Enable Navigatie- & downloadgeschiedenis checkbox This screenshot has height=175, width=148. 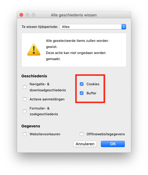(x=25, y=87)
